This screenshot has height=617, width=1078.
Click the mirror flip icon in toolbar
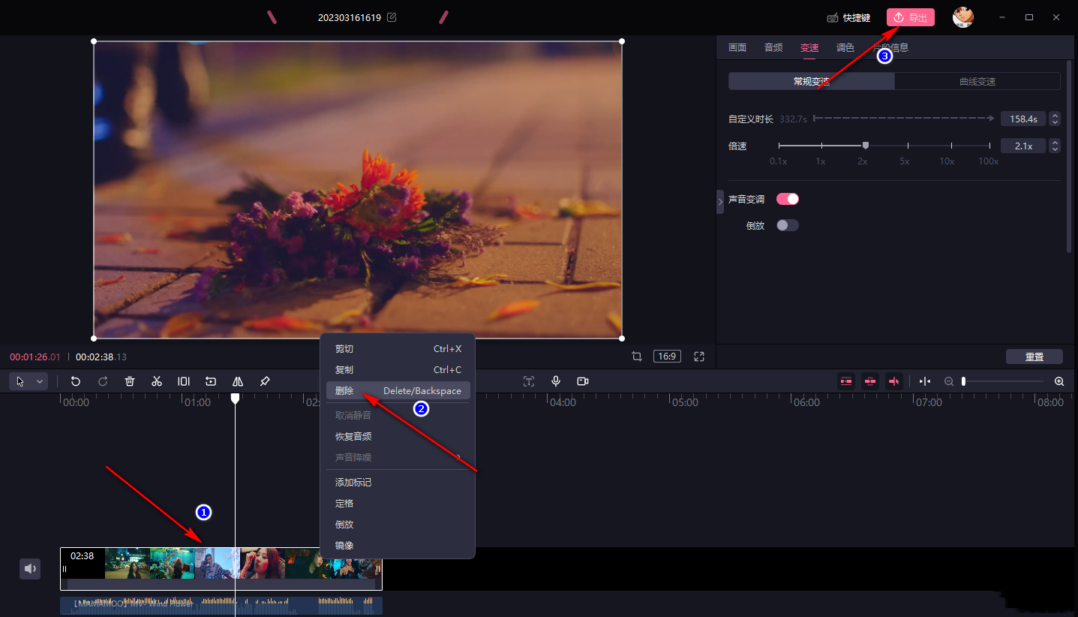coord(238,381)
